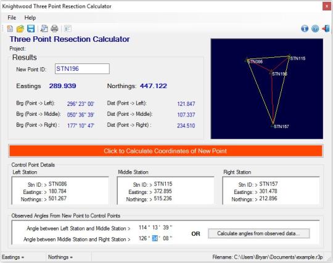Click the exit door icon
Viewport: 333px width, 263px height.
pos(326,28)
